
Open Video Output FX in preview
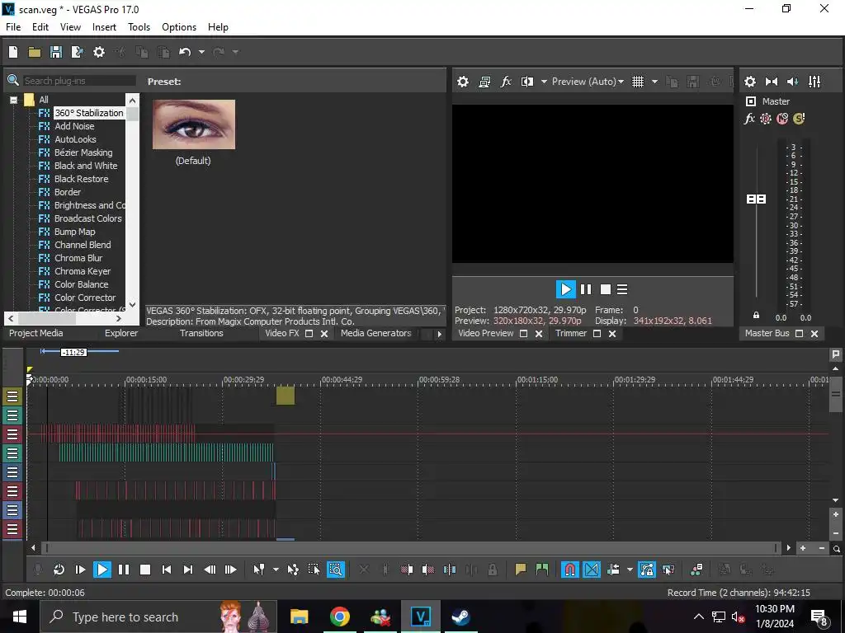point(506,82)
